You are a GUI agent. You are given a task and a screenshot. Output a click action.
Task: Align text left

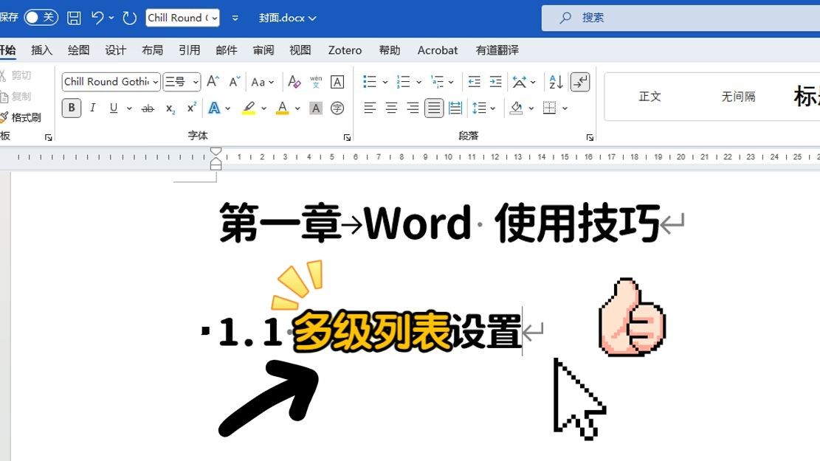(x=370, y=108)
